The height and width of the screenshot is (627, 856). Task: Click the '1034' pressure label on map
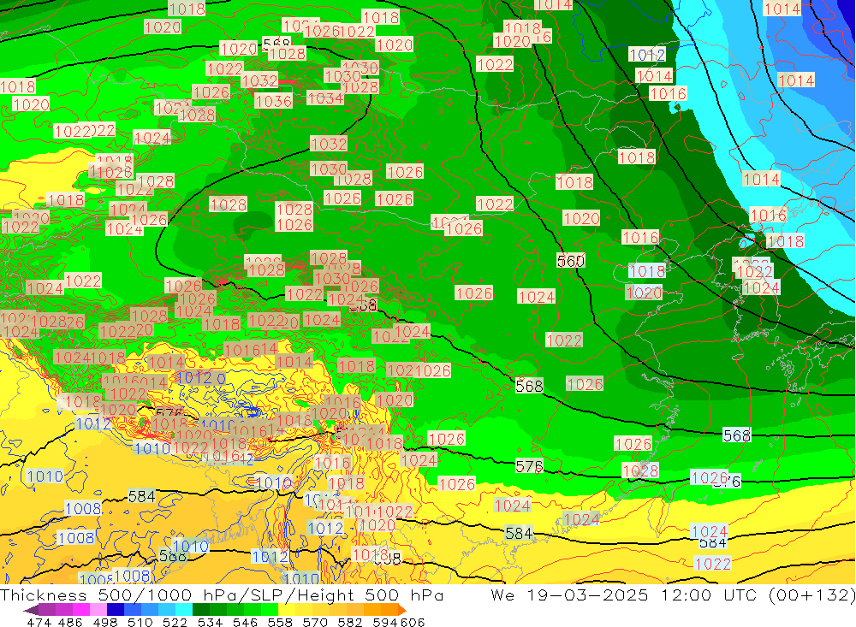coord(326,98)
